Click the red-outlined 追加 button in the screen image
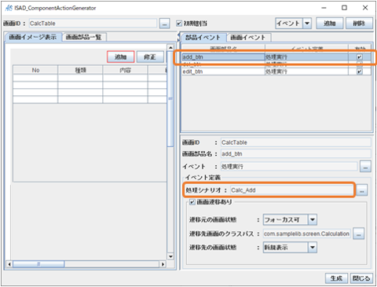Screen dimensions: 377x287 click(x=120, y=57)
